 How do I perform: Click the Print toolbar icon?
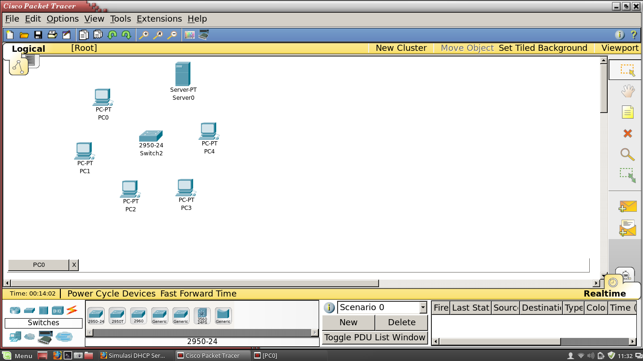click(52, 35)
